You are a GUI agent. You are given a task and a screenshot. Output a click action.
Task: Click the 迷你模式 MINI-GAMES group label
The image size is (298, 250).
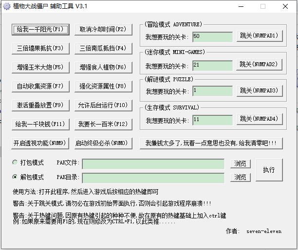click(175, 52)
